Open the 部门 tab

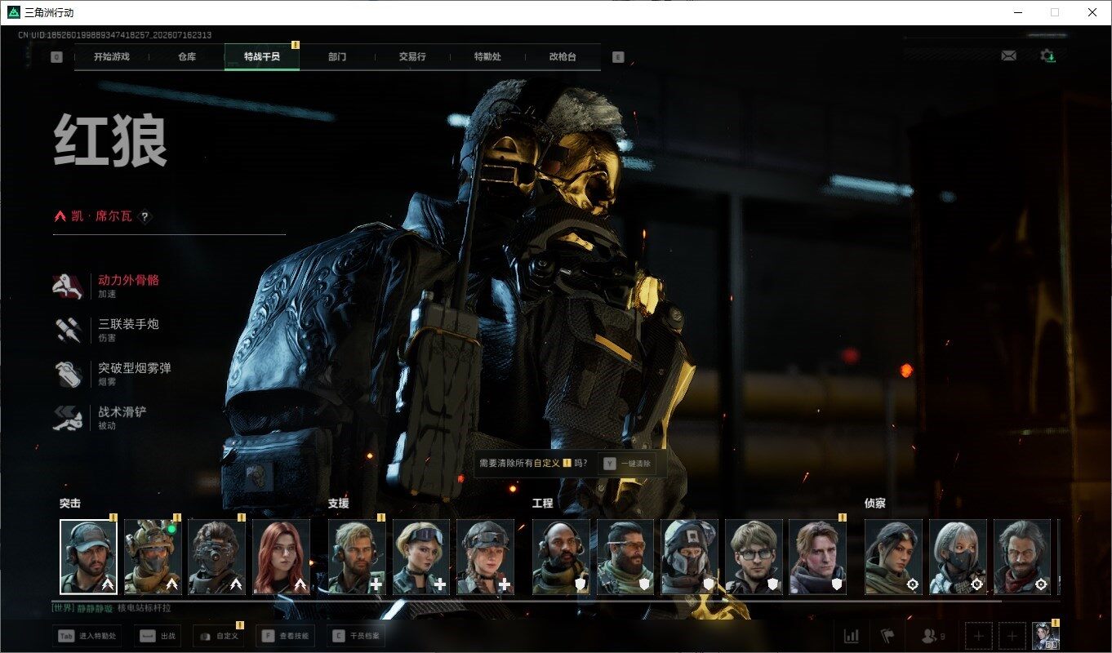[337, 57]
